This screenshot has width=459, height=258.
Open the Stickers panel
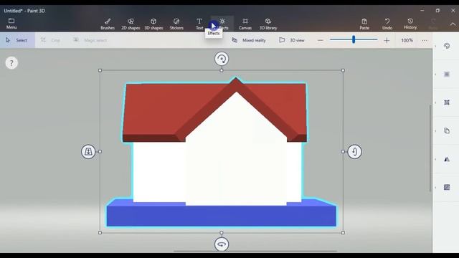click(x=176, y=24)
